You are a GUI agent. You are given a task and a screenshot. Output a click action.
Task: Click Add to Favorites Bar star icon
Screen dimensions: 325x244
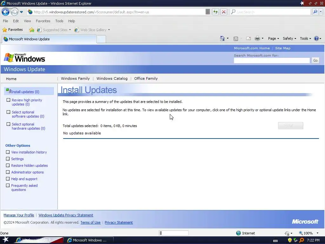pyautogui.click(x=32, y=30)
